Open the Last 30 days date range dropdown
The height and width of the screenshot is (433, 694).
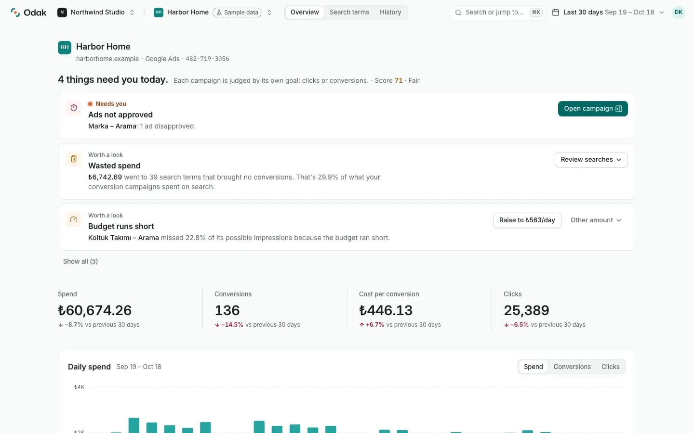pyautogui.click(x=608, y=13)
